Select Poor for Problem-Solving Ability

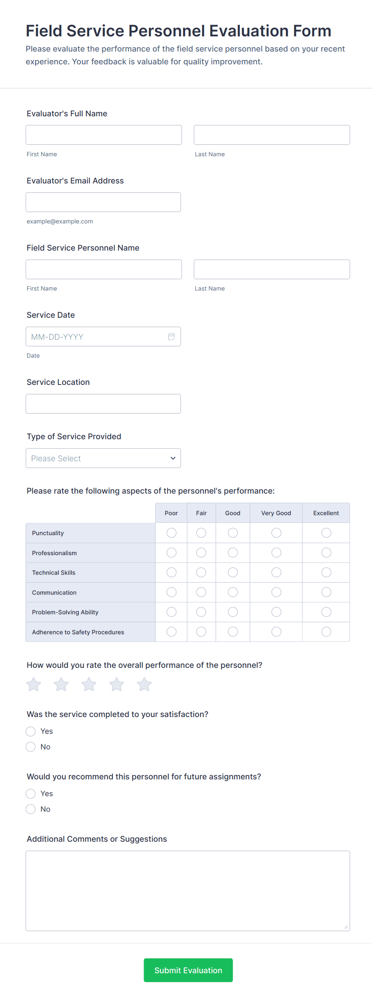171,612
